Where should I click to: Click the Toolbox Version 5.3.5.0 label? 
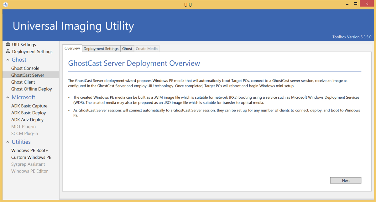coord(352,37)
